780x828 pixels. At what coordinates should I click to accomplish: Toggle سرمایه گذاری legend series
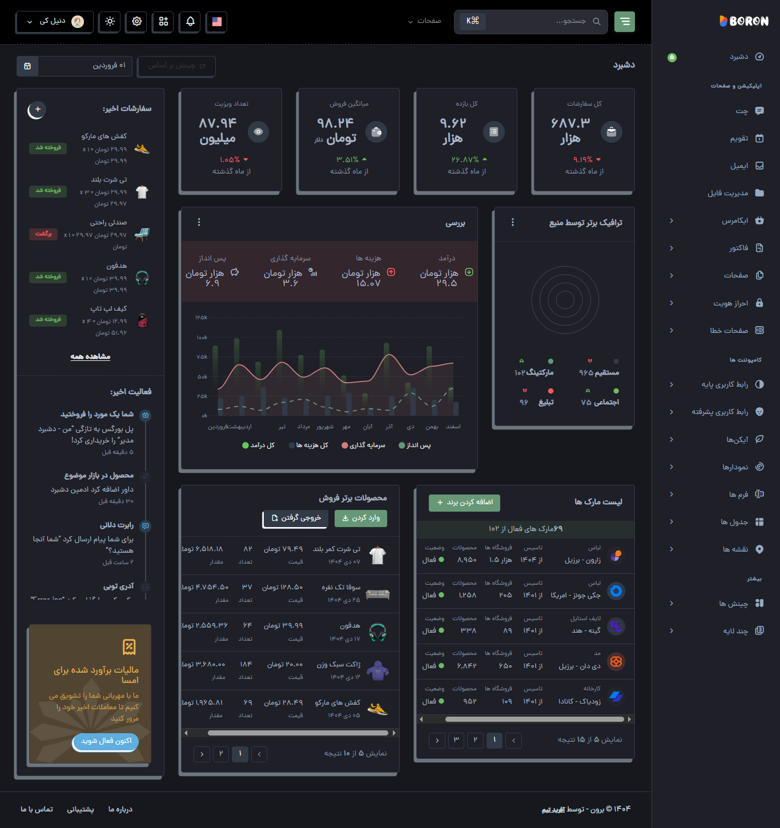(x=364, y=445)
